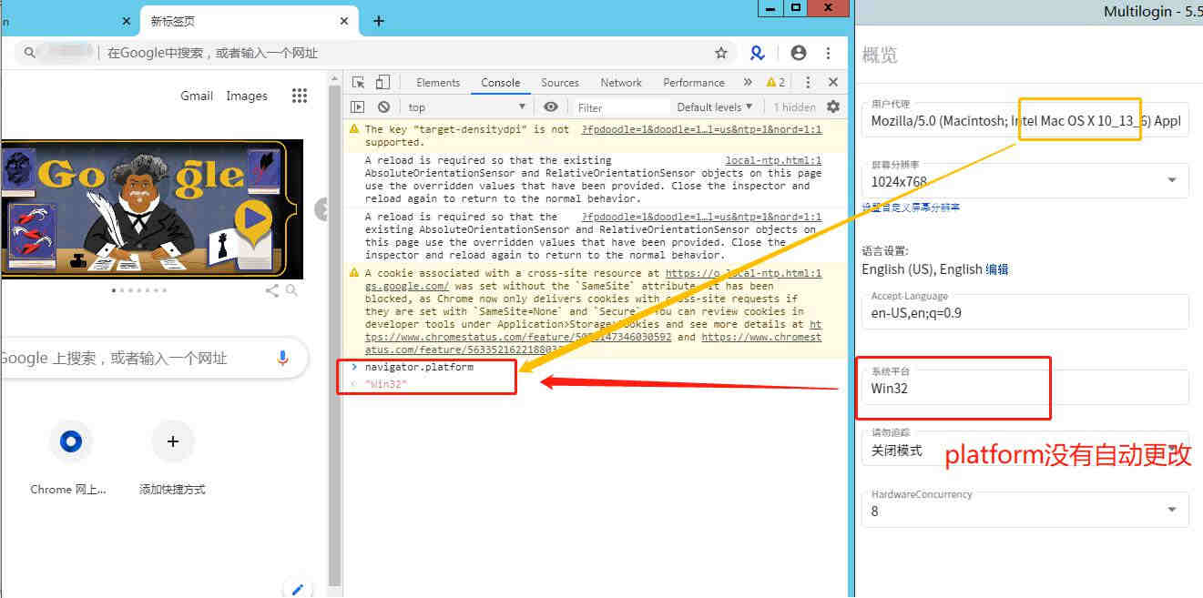1203x598 pixels.
Task: Expand the HardwareConcurrency 8 dropdown
Action: tap(1025, 510)
